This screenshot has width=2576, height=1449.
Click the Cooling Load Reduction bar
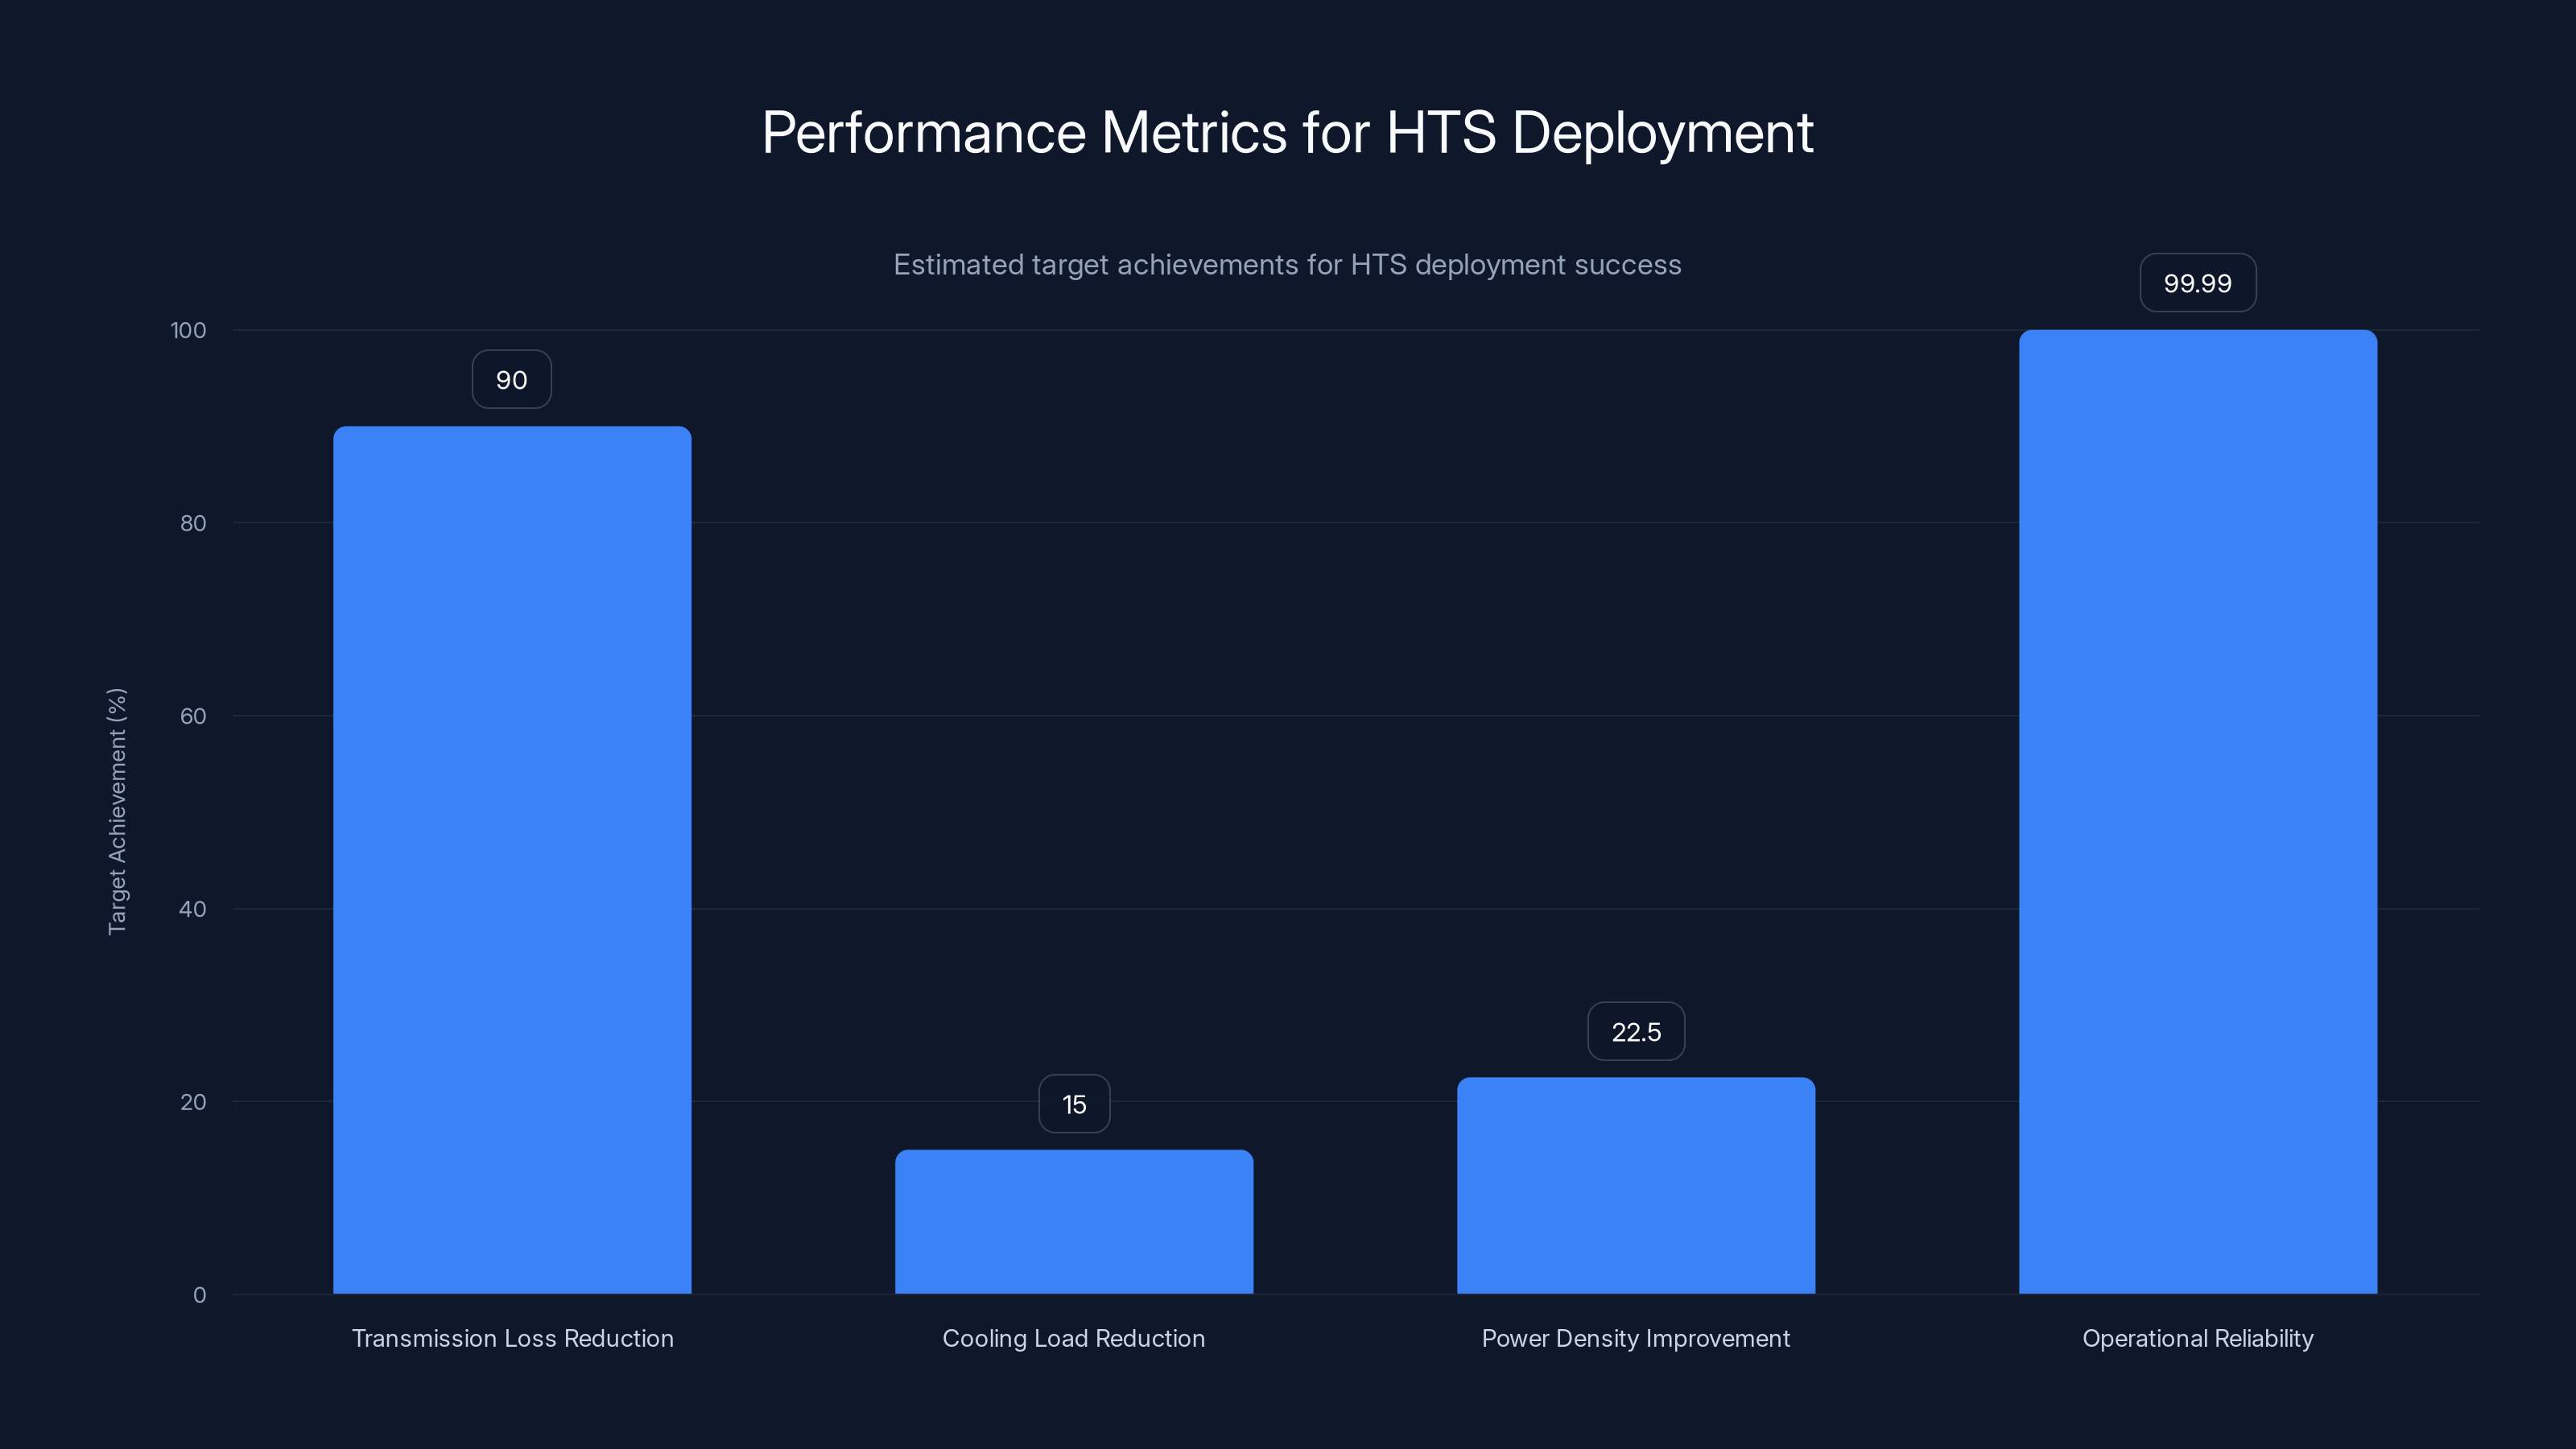pyautogui.click(x=1074, y=1220)
